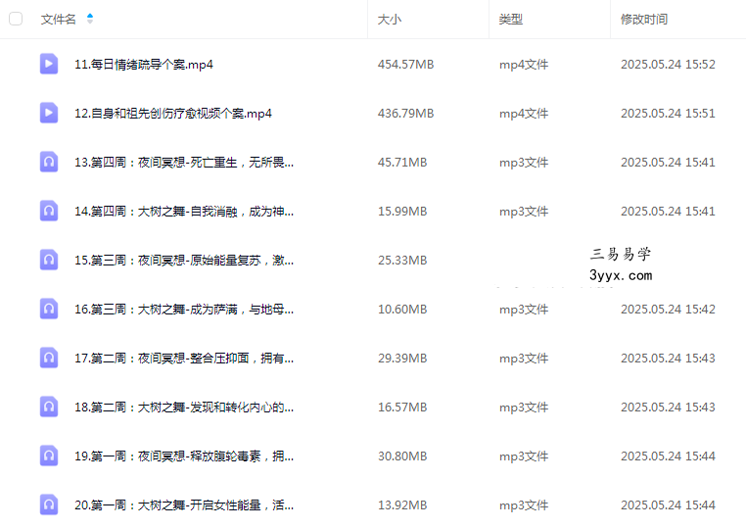Sort by the 修改时间 column header
Screen dimensions: 746x528
point(644,19)
